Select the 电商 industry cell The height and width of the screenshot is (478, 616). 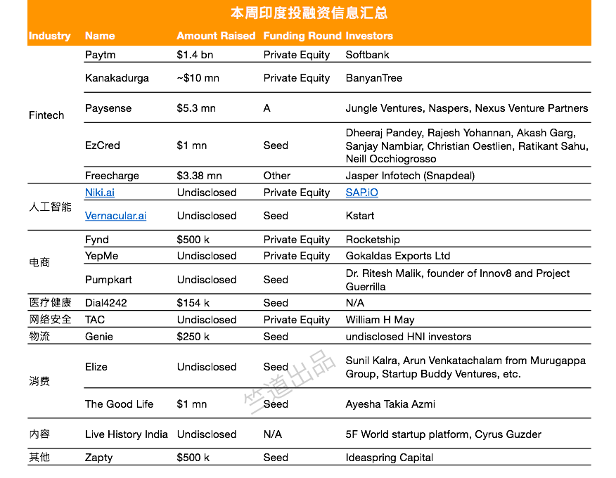point(39,262)
